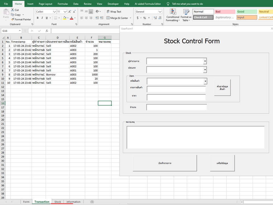Click the เคลียร์ข้อมูล clear data button

[x=222, y=163]
